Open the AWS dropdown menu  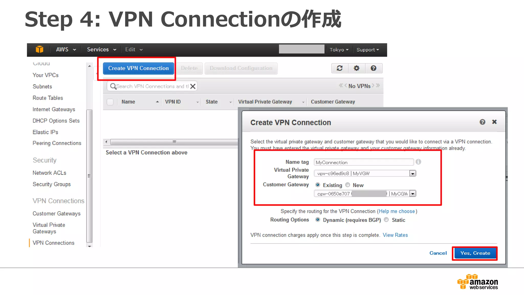tap(66, 49)
